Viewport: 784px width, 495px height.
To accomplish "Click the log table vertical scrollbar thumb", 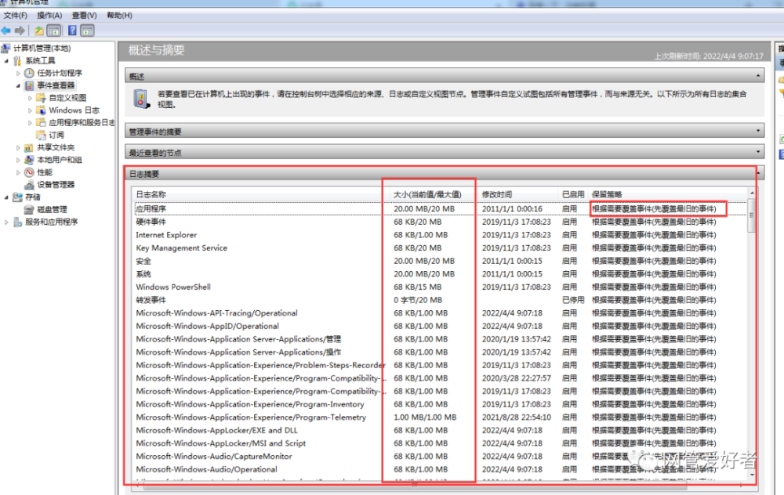I will 752,215.
